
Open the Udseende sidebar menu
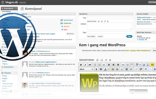coord(7,73)
